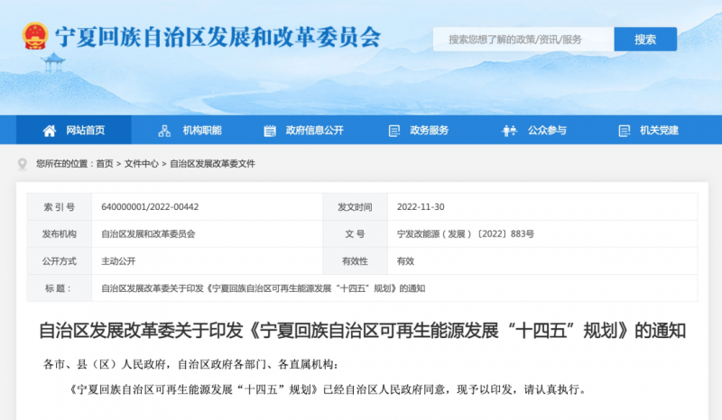Click the 标题 label cell

pyautogui.click(x=60, y=288)
